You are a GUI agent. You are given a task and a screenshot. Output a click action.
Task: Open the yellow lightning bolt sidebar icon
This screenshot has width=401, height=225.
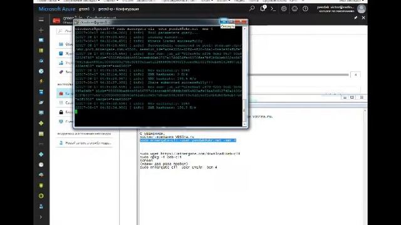pos(41,81)
